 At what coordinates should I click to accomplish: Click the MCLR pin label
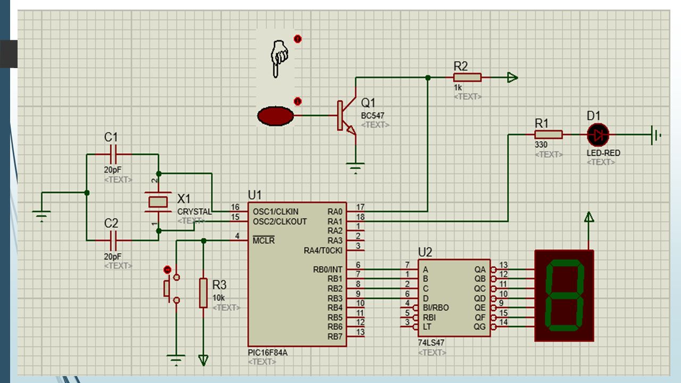(x=264, y=240)
